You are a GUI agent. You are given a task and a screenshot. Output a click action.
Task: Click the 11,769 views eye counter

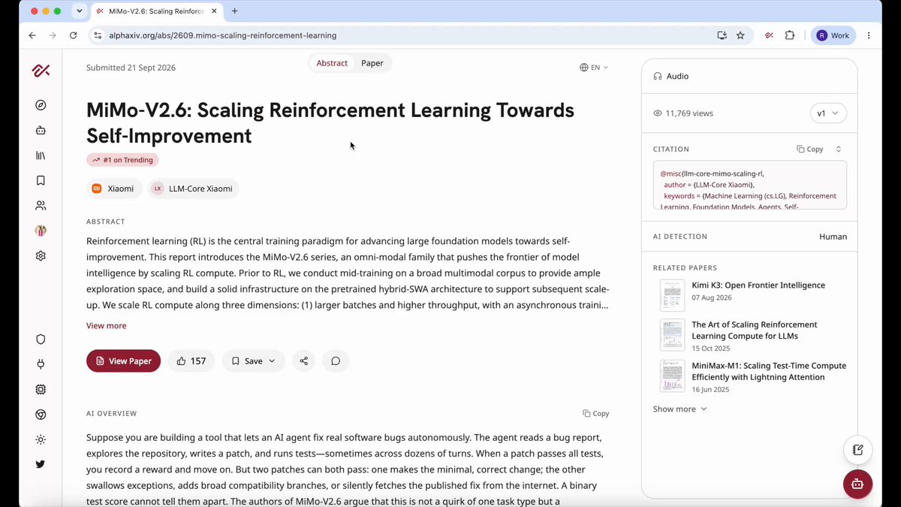tap(683, 113)
